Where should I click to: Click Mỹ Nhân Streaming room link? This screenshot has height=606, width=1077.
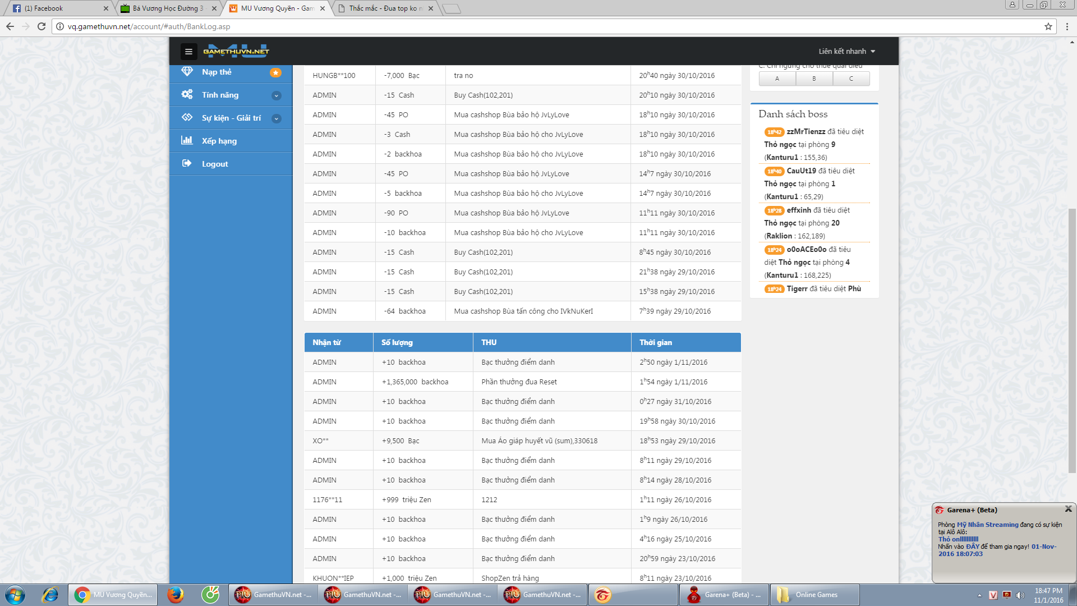coord(987,525)
